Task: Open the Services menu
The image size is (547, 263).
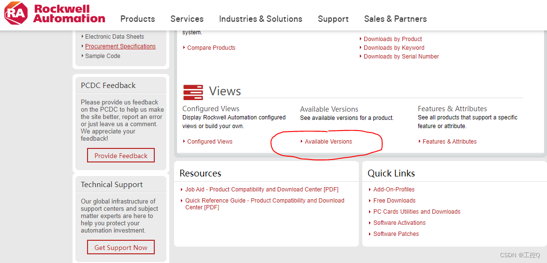Action: [187, 19]
